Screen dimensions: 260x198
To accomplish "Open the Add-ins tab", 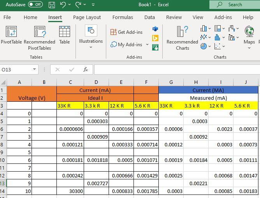I will pyautogui.click(x=223, y=17).
